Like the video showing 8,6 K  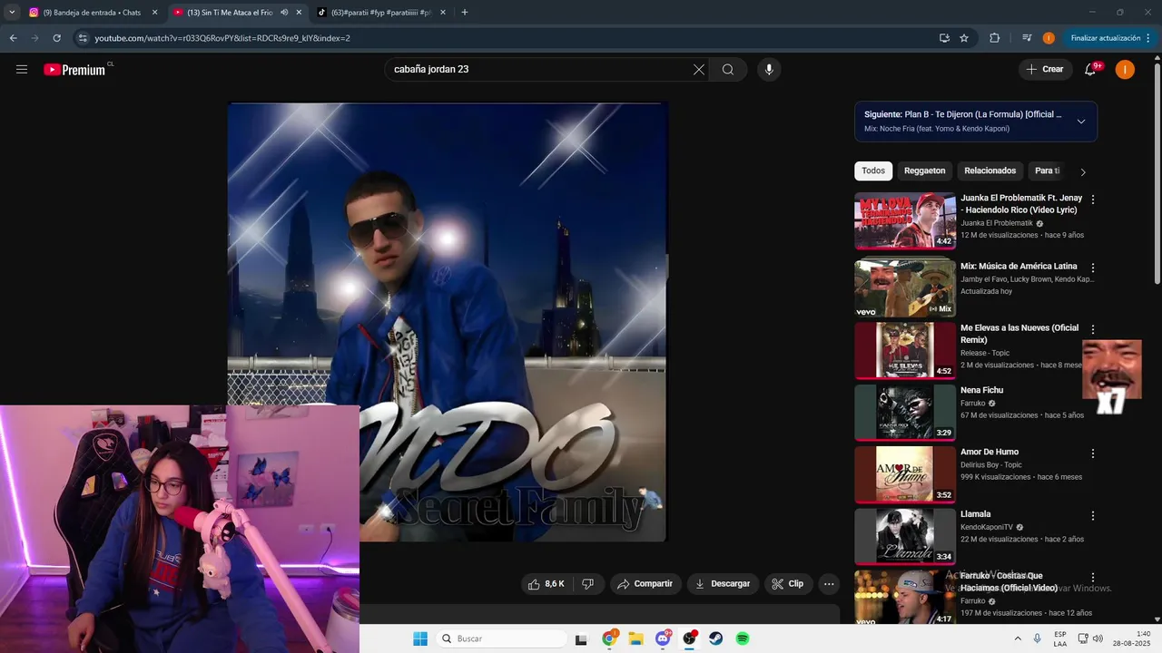547,584
